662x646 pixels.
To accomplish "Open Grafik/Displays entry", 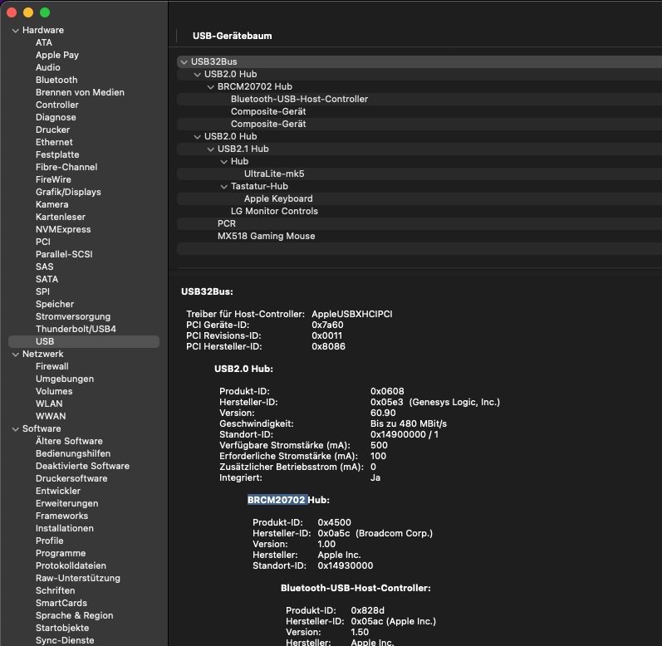I will tap(68, 192).
